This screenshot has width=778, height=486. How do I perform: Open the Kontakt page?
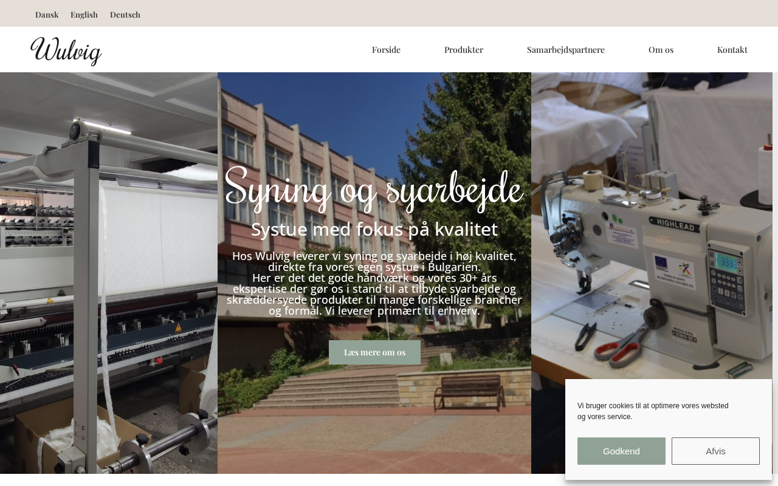coord(732,50)
